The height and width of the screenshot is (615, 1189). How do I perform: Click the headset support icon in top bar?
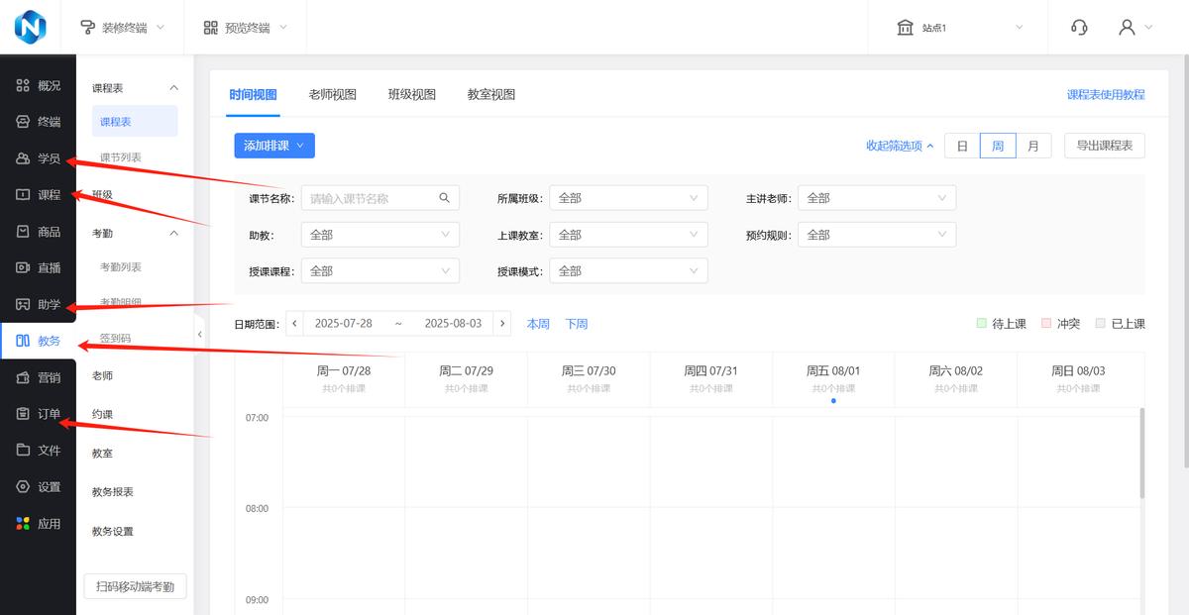point(1079,27)
